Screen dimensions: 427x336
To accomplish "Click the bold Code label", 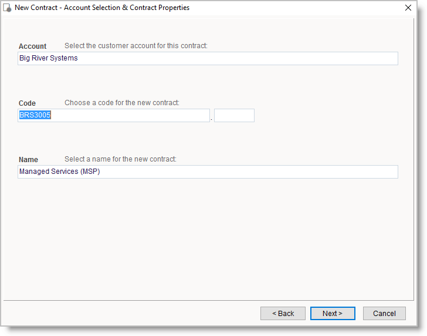I will (x=28, y=103).
